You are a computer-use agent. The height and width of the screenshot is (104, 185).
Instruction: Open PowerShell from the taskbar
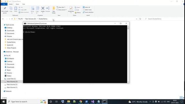point(86,101)
